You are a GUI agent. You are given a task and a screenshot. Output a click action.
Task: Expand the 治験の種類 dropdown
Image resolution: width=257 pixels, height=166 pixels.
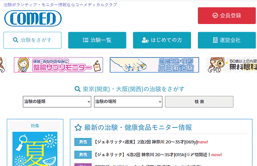[57, 102]
